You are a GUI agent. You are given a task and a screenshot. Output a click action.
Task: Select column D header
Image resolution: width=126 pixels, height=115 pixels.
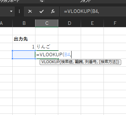(70, 23)
